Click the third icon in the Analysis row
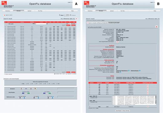The height and width of the screenshot is (113, 163). coord(31,89)
